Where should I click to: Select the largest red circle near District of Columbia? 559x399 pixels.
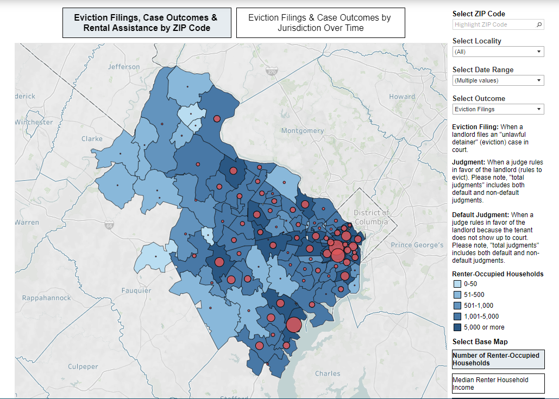(x=337, y=251)
